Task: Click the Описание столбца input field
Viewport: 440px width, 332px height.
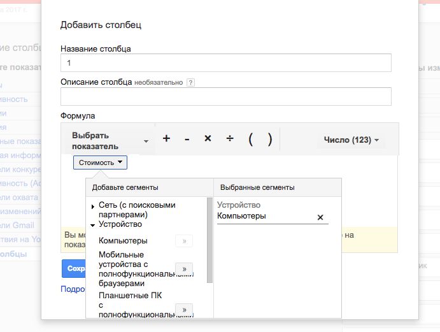Action: tap(226, 96)
